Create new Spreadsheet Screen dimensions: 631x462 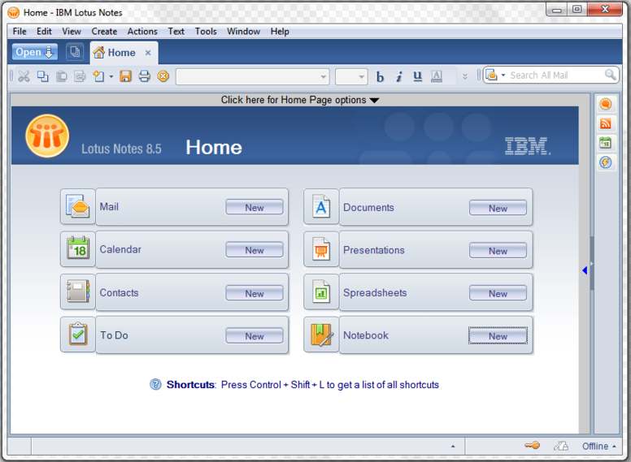[x=498, y=293]
